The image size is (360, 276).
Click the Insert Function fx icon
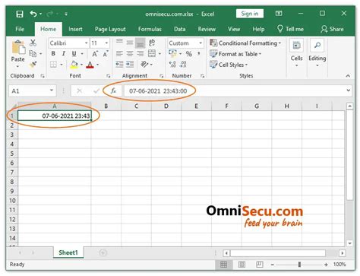click(x=113, y=90)
